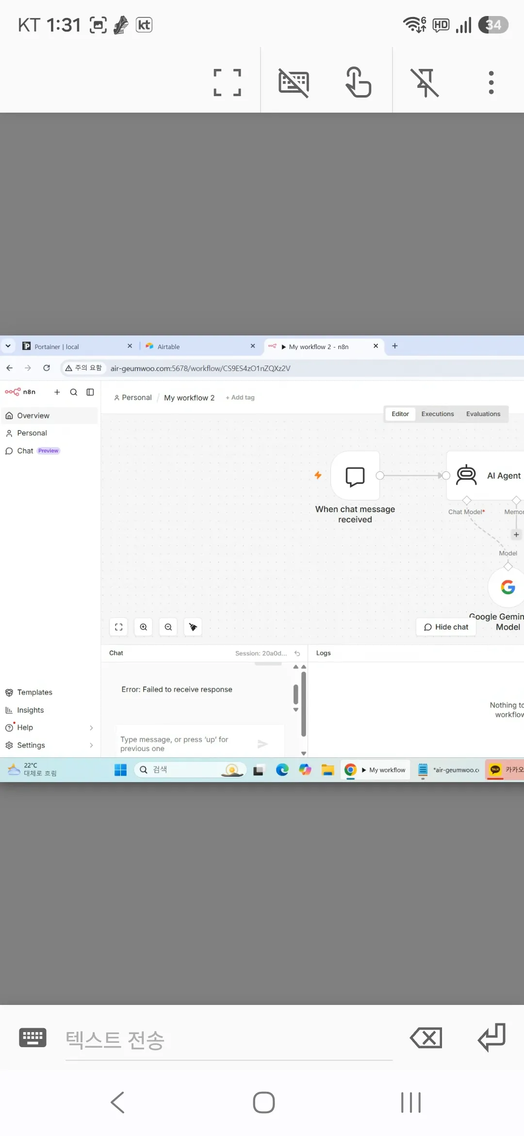Switch to the Evaluations tab
Viewport: 524px width, 1136px height.
pos(483,414)
